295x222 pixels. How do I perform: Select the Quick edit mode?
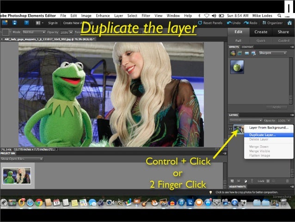(261, 40)
